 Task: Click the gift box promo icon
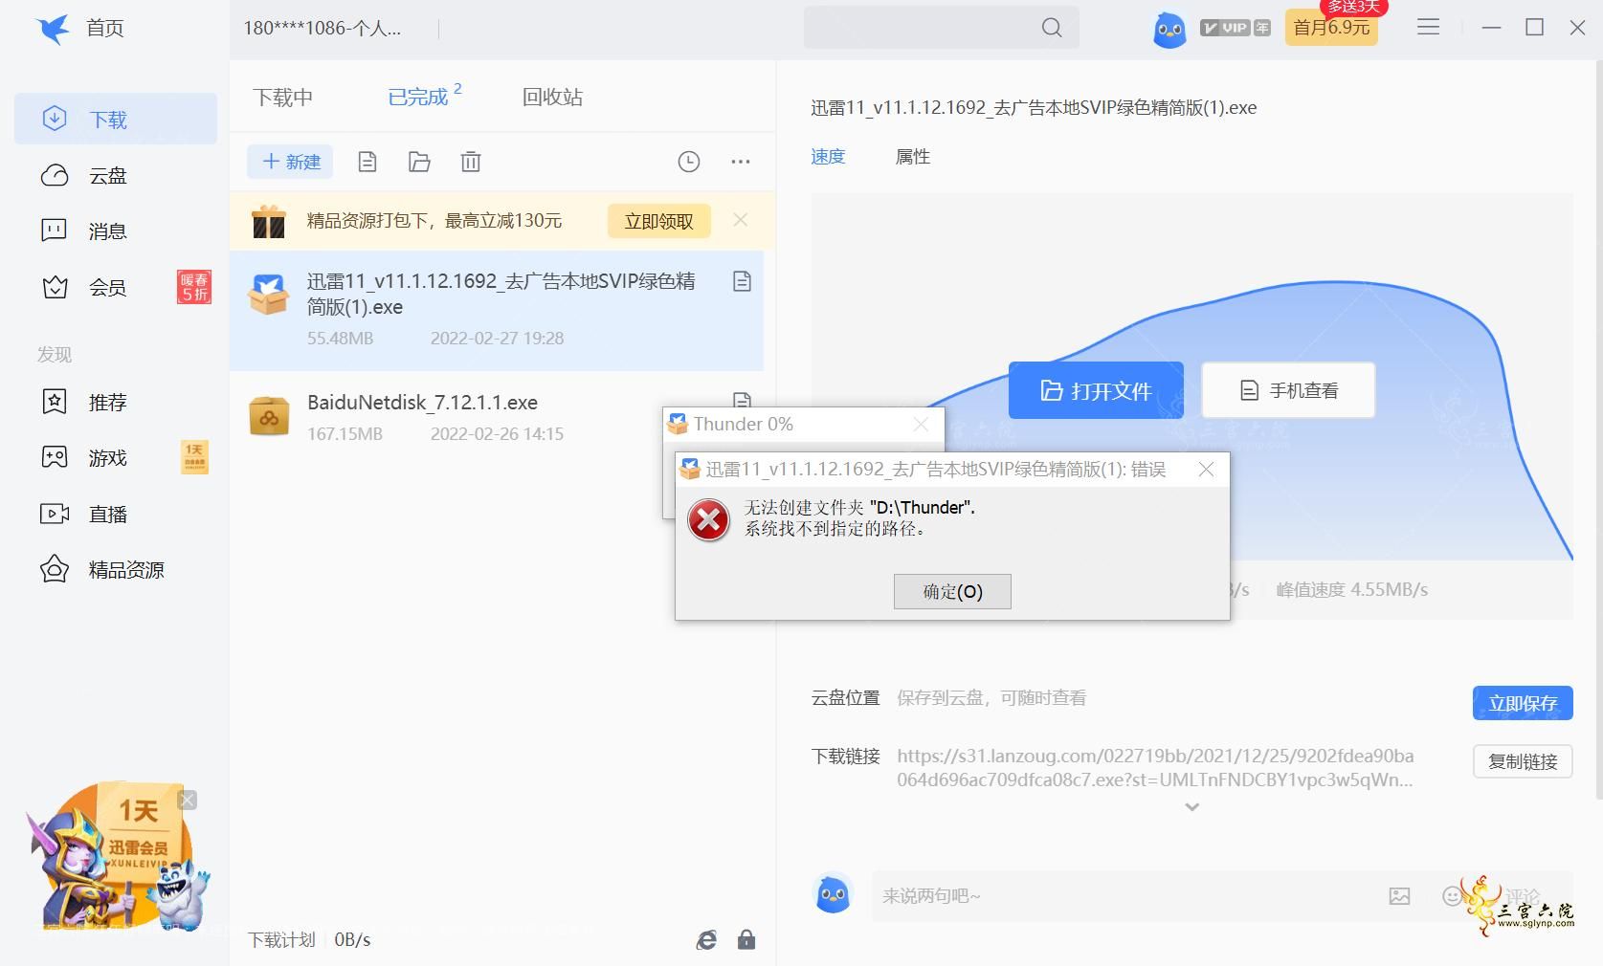(269, 221)
